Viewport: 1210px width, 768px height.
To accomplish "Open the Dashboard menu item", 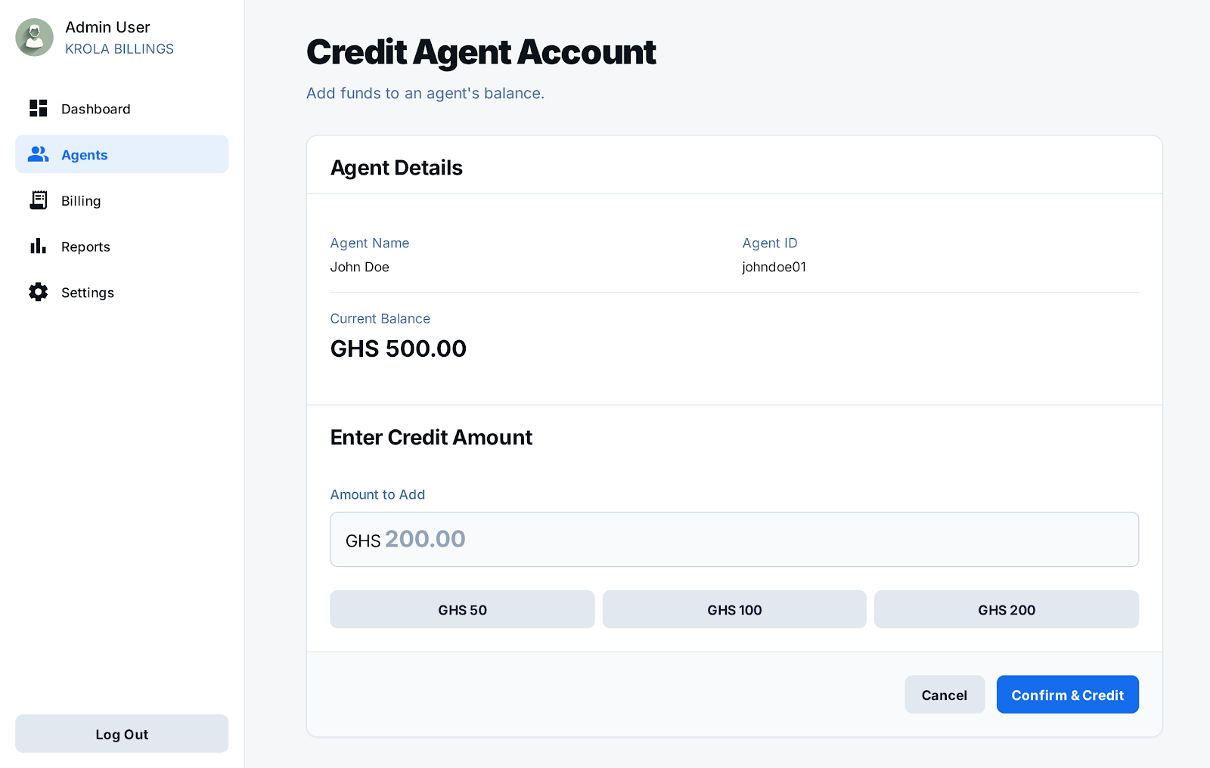I will coord(95,109).
